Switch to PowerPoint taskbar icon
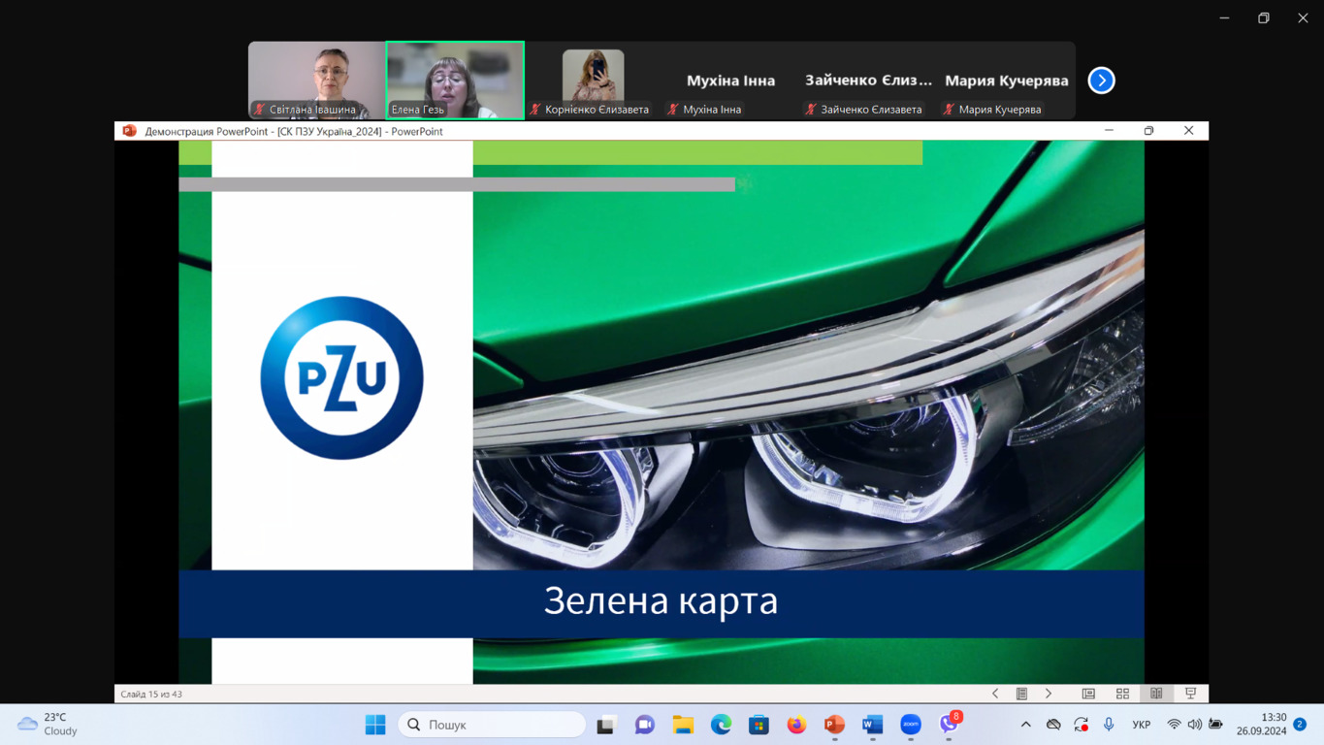The image size is (1324, 745). click(834, 725)
